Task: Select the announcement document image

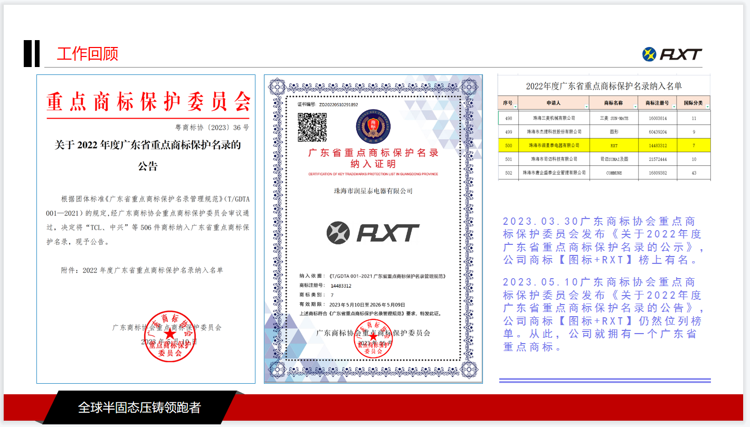Action: pyautogui.click(x=146, y=229)
